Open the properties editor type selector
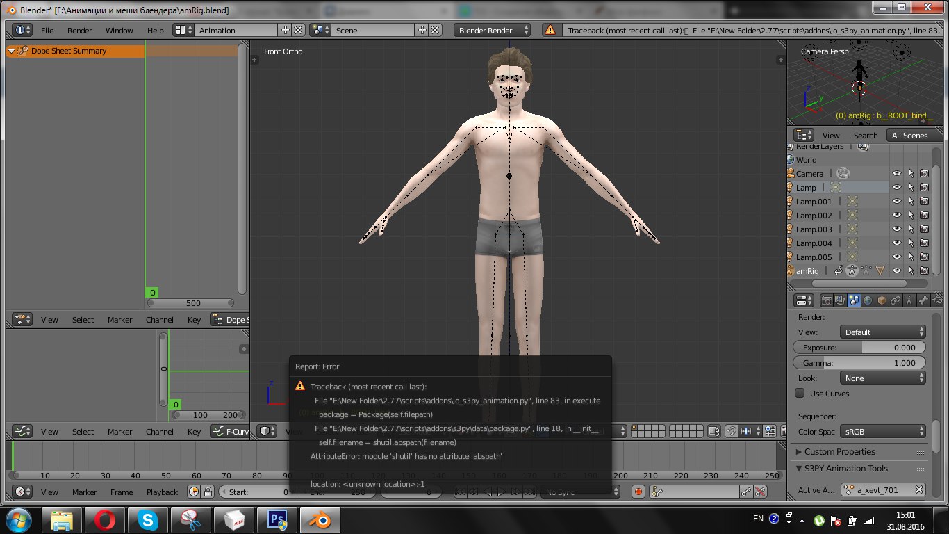Viewport: 949px width, 534px height. click(804, 300)
